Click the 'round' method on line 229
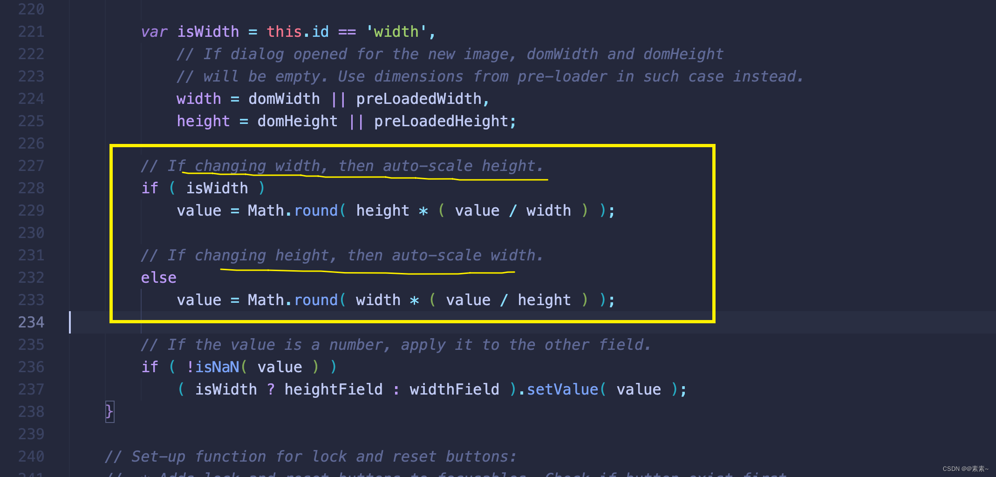Image resolution: width=996 pixels, height=477 pixels. point(316,211)
